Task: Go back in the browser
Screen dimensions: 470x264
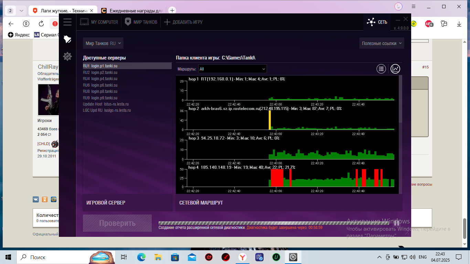Action: (x=11, y=24)
